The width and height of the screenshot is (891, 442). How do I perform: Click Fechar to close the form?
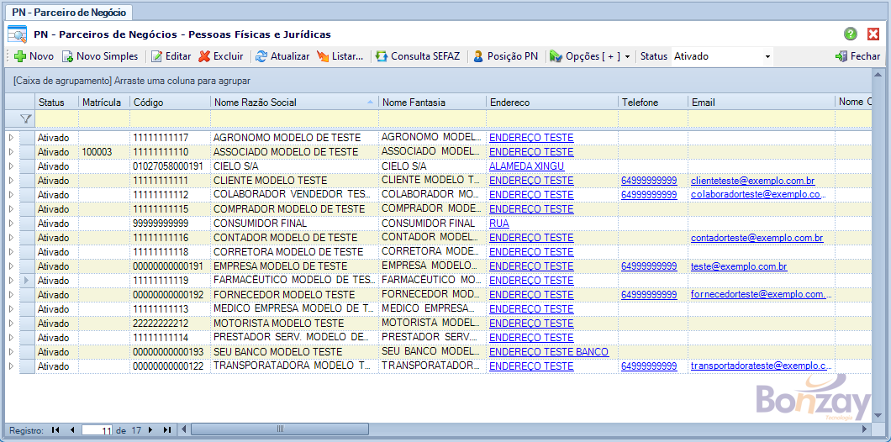pyautogui.click(x=857, y=56)
